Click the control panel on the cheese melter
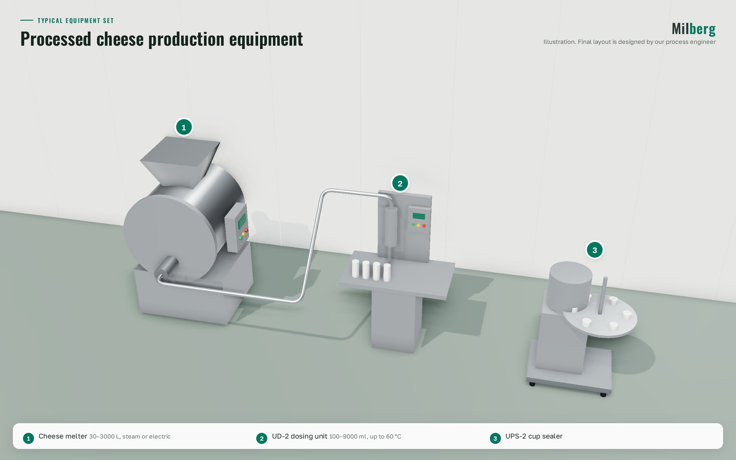Image resolution: width=736 pixels, height=460 pixels. (x=237, y=227)
